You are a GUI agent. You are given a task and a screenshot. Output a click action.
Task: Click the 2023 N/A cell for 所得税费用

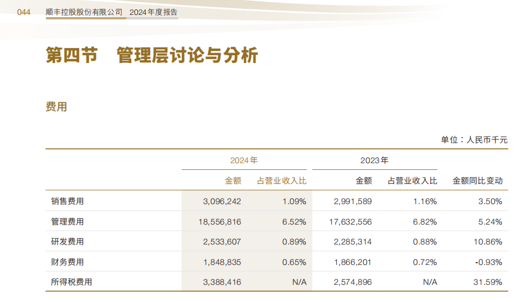430,282
